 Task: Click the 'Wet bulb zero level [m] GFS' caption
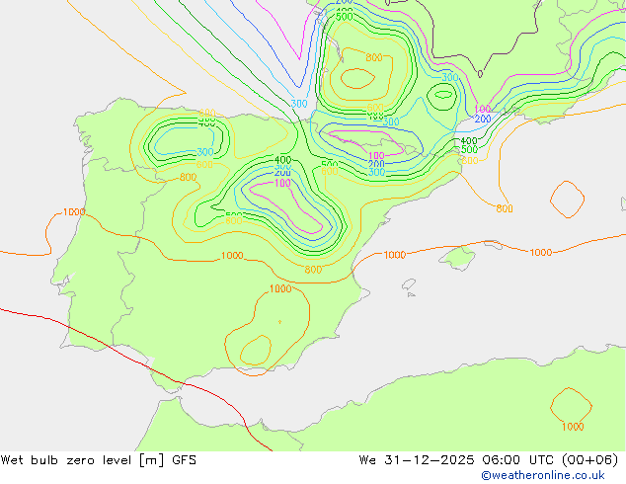tap(98, 460)
